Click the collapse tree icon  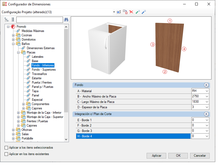(x=13, y=20)
